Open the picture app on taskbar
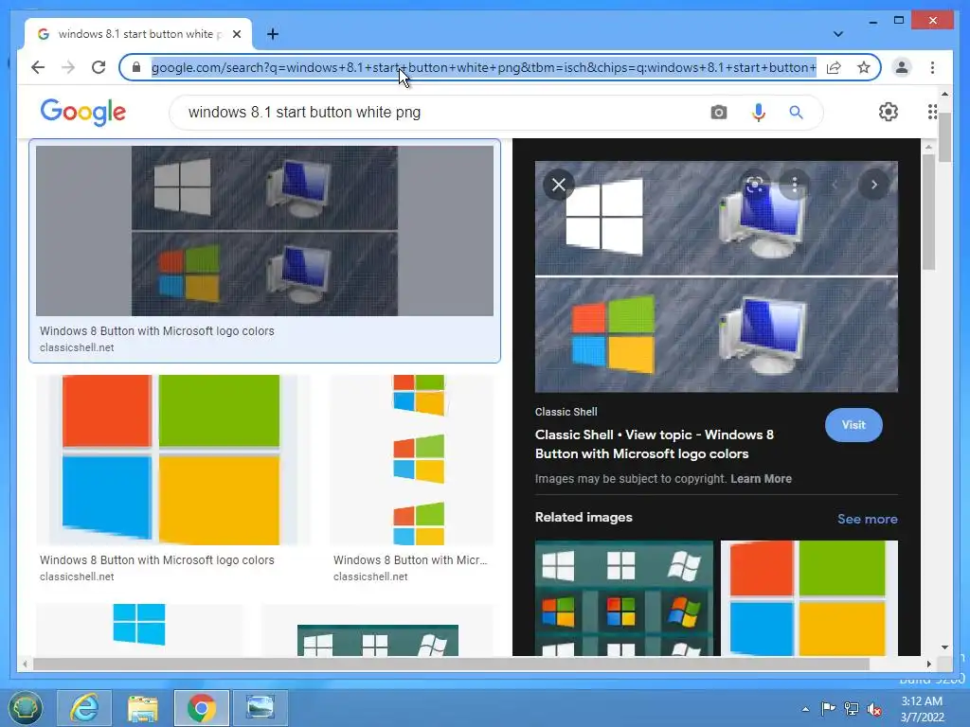This screenshot has height=727, width=970. (x=260, y=708)
